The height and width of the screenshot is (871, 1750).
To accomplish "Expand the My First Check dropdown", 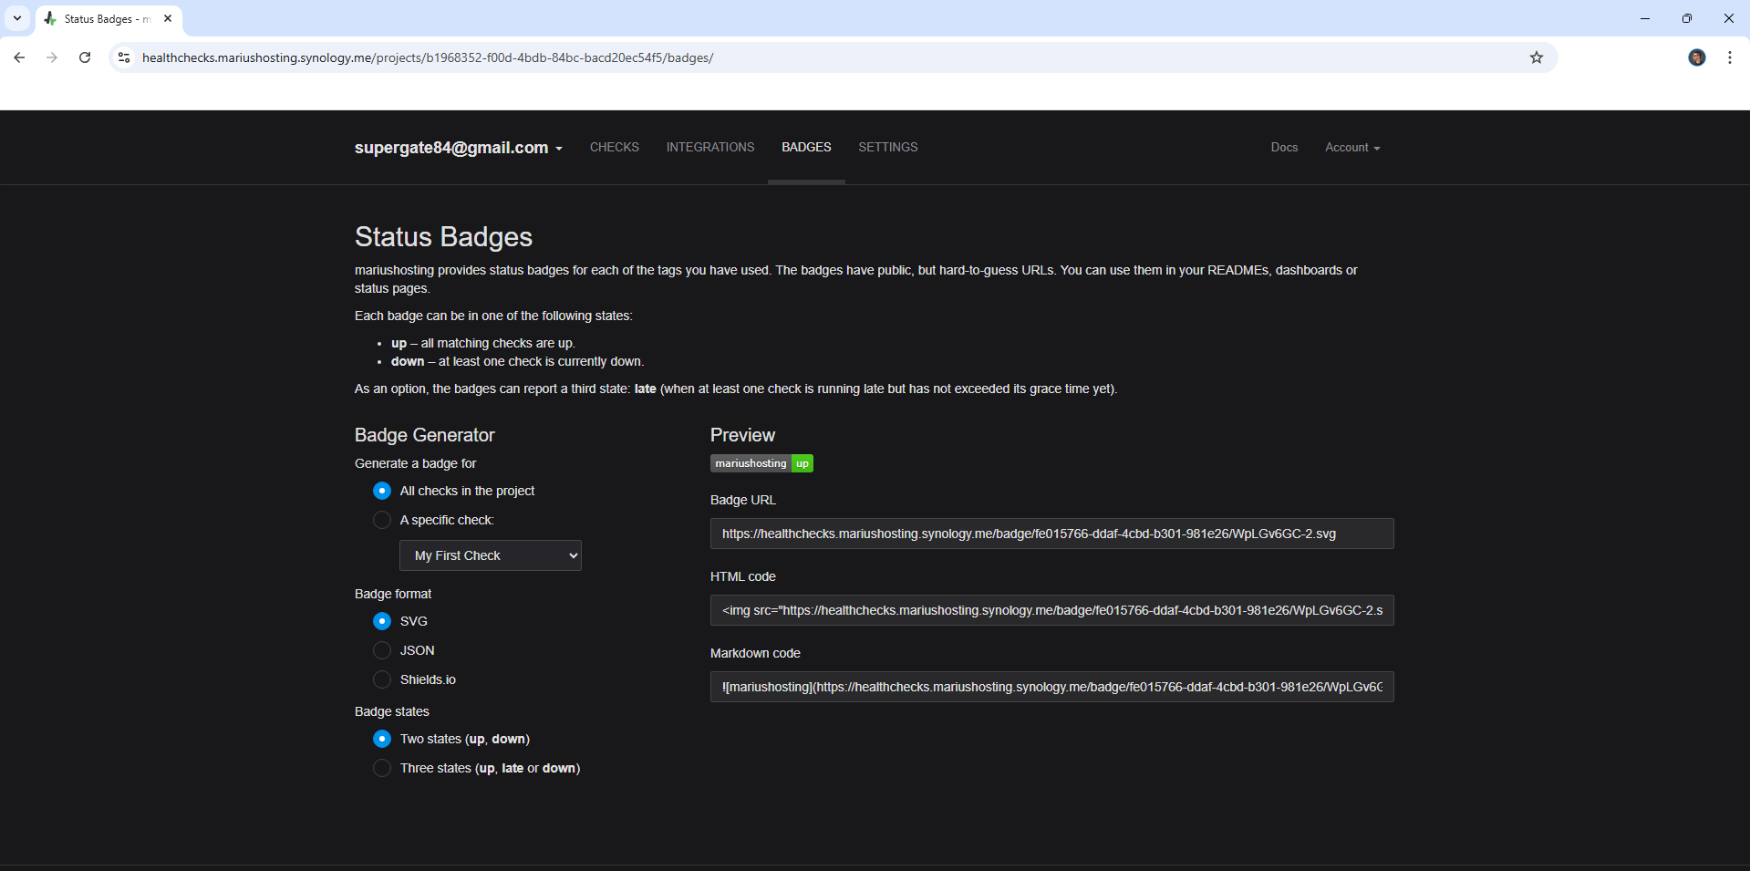I will pyautogui.click(x=491, y=555).
